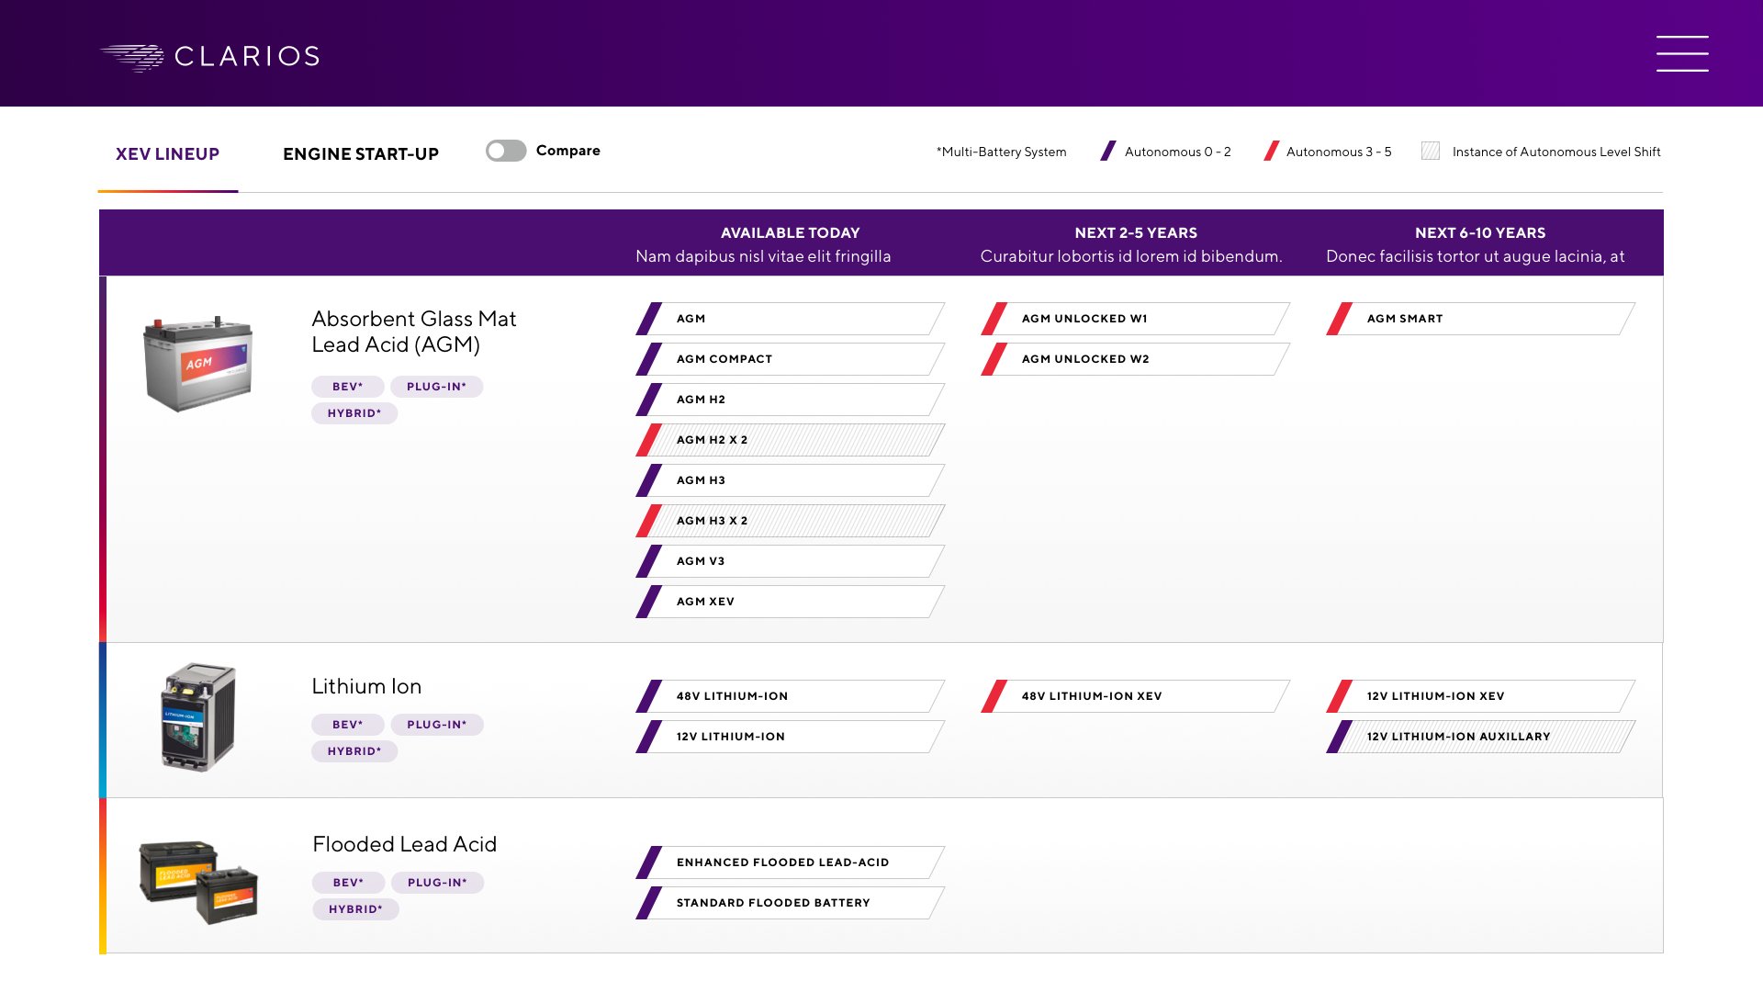The width and height of the screenshot is (1763, 992).
Task: Click the Lithium Ion battery image
Action: [x=199, y=717]
